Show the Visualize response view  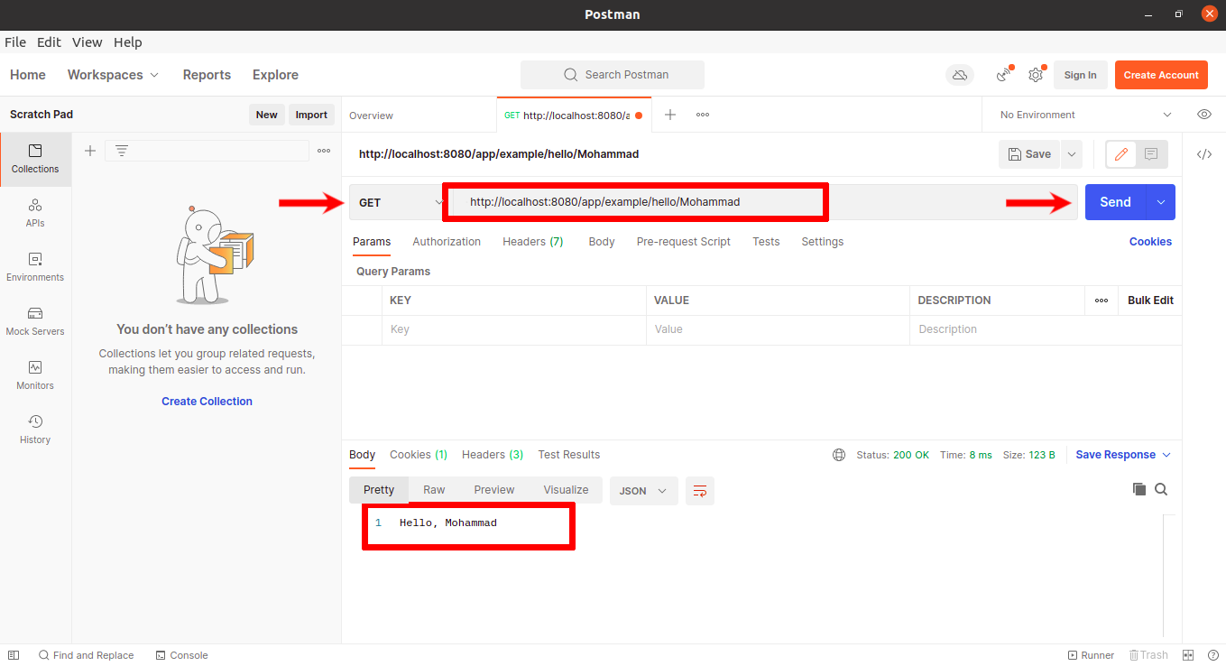[566, 490]
